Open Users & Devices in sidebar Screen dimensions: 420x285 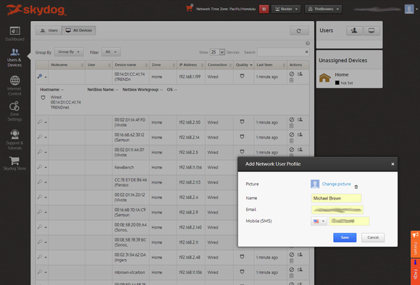(14, 58)
